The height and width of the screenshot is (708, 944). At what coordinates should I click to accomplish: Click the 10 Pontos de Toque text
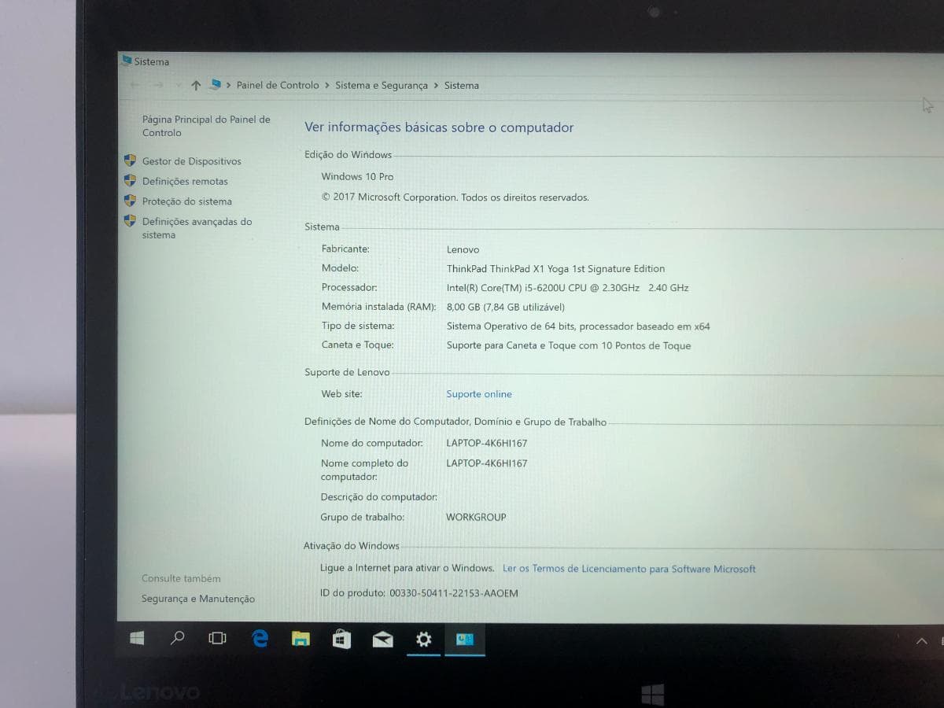[569, 345]
